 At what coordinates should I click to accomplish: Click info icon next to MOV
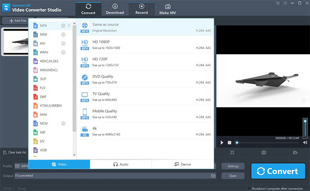coord(63,123)
